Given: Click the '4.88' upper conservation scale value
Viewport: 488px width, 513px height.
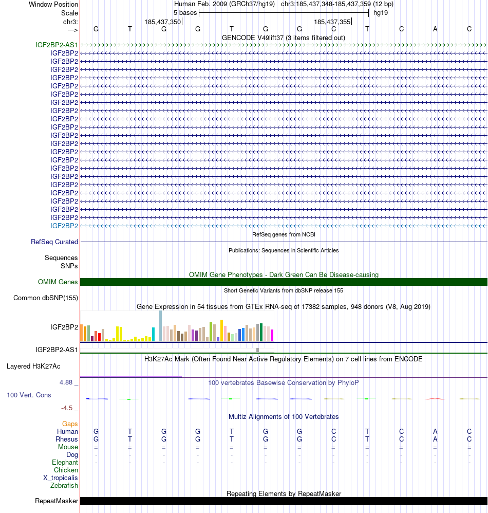Looking at the screenshot, I should pos(66,382).
